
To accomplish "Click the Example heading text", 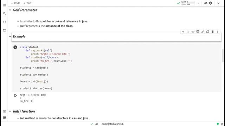I will pos(19,36).
